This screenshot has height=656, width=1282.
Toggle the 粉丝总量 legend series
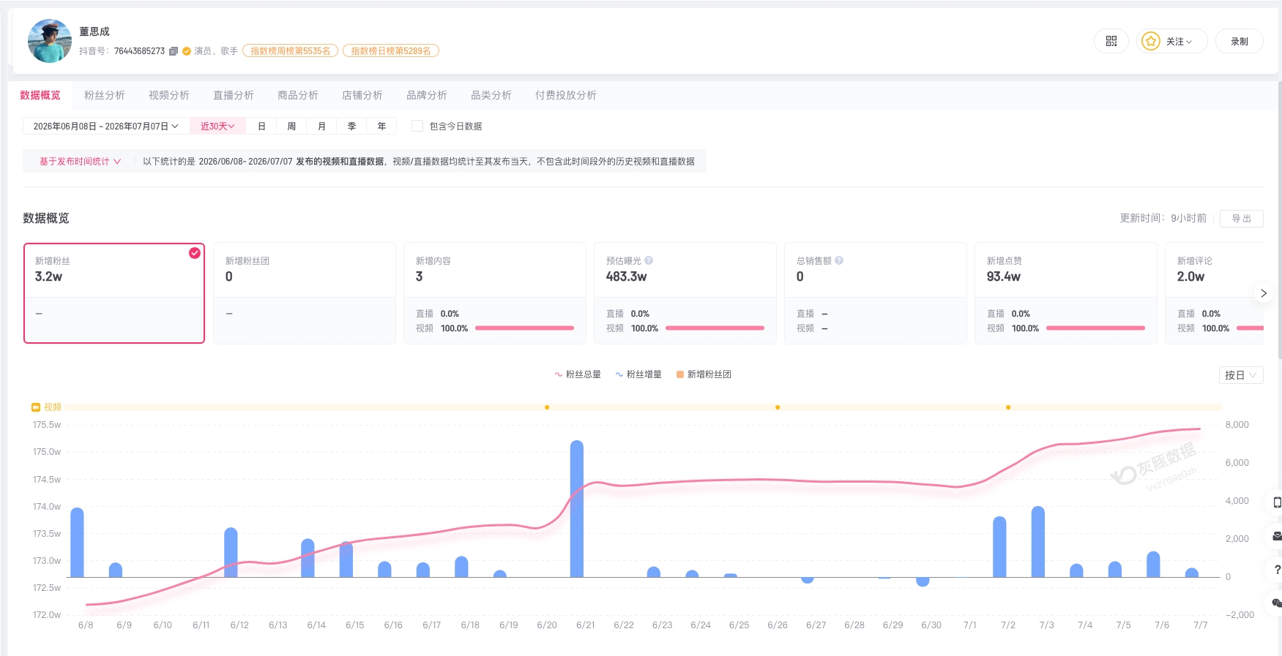578,374
